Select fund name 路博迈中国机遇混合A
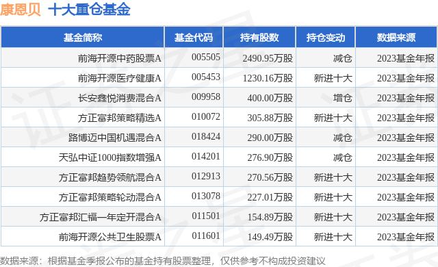The height and width of the screenshot is (267, 438). pyautogui.click(x=115, y=138)
